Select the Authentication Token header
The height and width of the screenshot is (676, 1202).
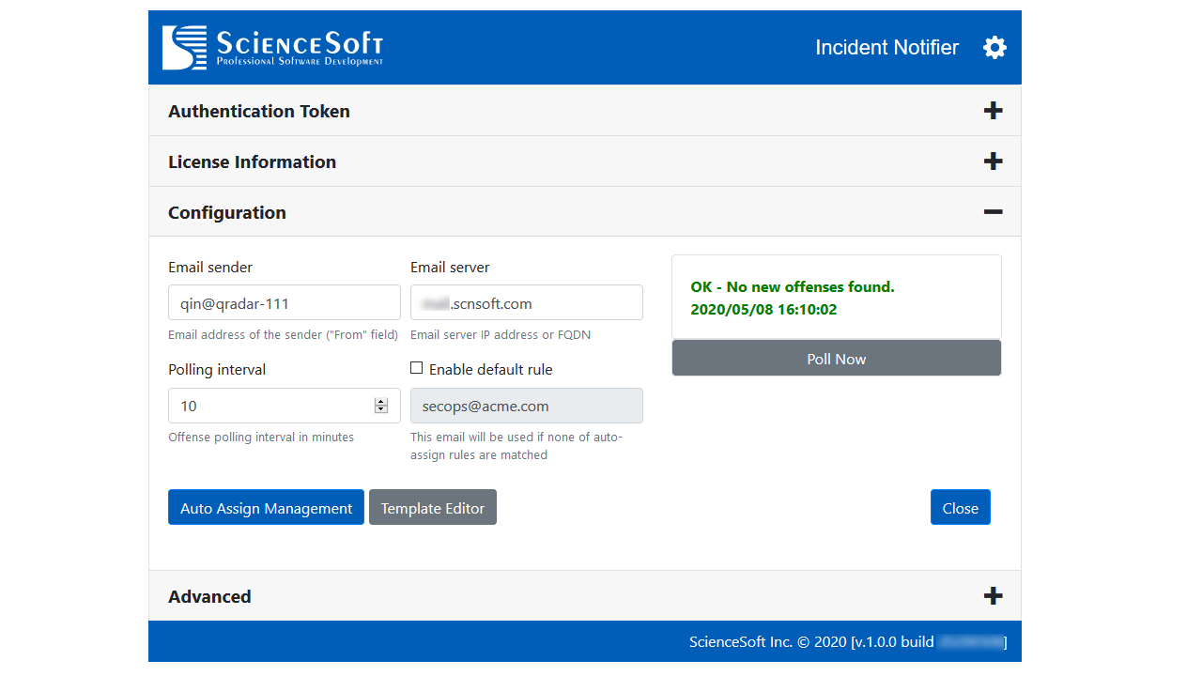(x=259, y=111)
